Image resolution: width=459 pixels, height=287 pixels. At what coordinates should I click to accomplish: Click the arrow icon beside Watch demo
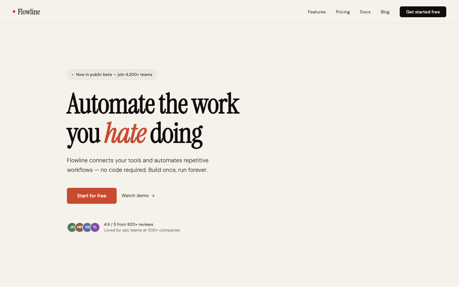[x=153, y=196]
